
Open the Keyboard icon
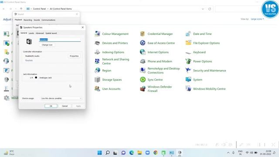[188, 52]
